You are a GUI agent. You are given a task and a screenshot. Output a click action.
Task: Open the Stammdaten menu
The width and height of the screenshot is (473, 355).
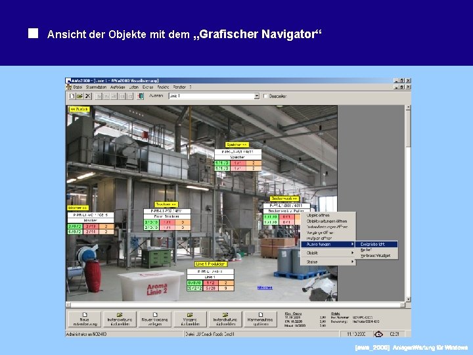pos(96,87)
